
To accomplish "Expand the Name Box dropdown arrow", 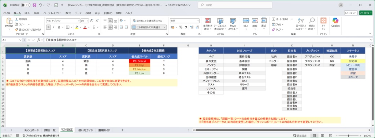I will pos(21,40).
